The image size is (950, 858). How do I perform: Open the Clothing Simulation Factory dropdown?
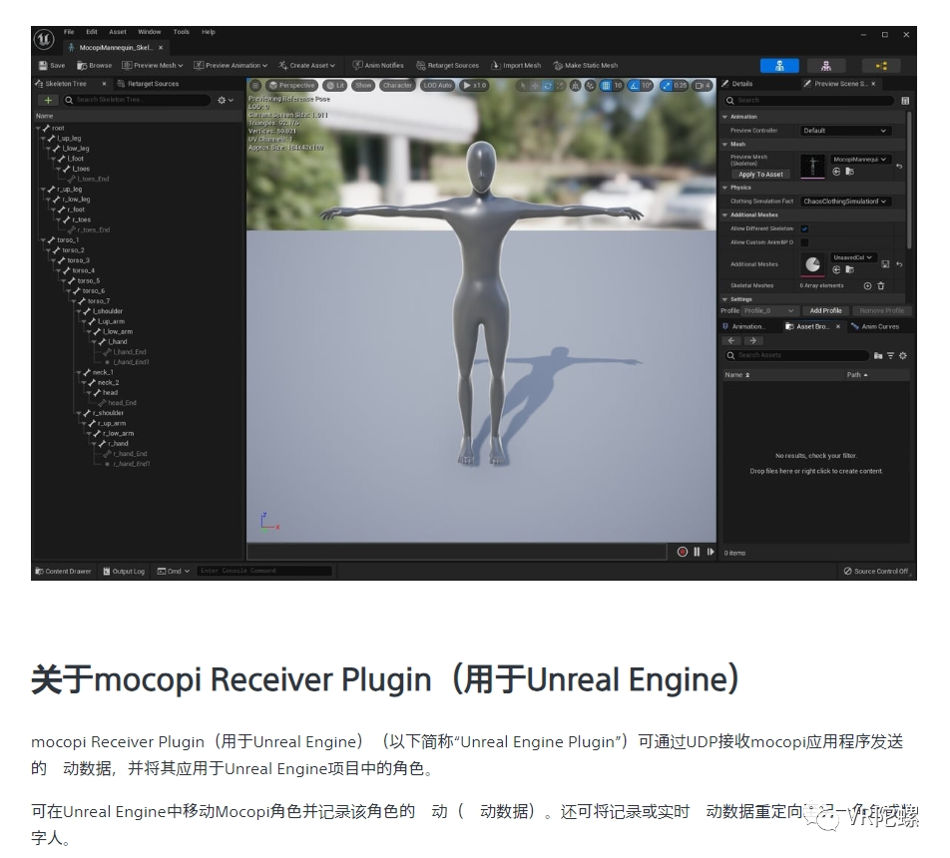(844, 202)
